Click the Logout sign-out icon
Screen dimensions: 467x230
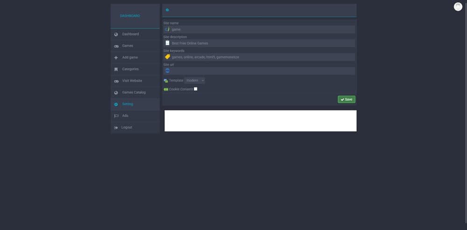(116, 127)
